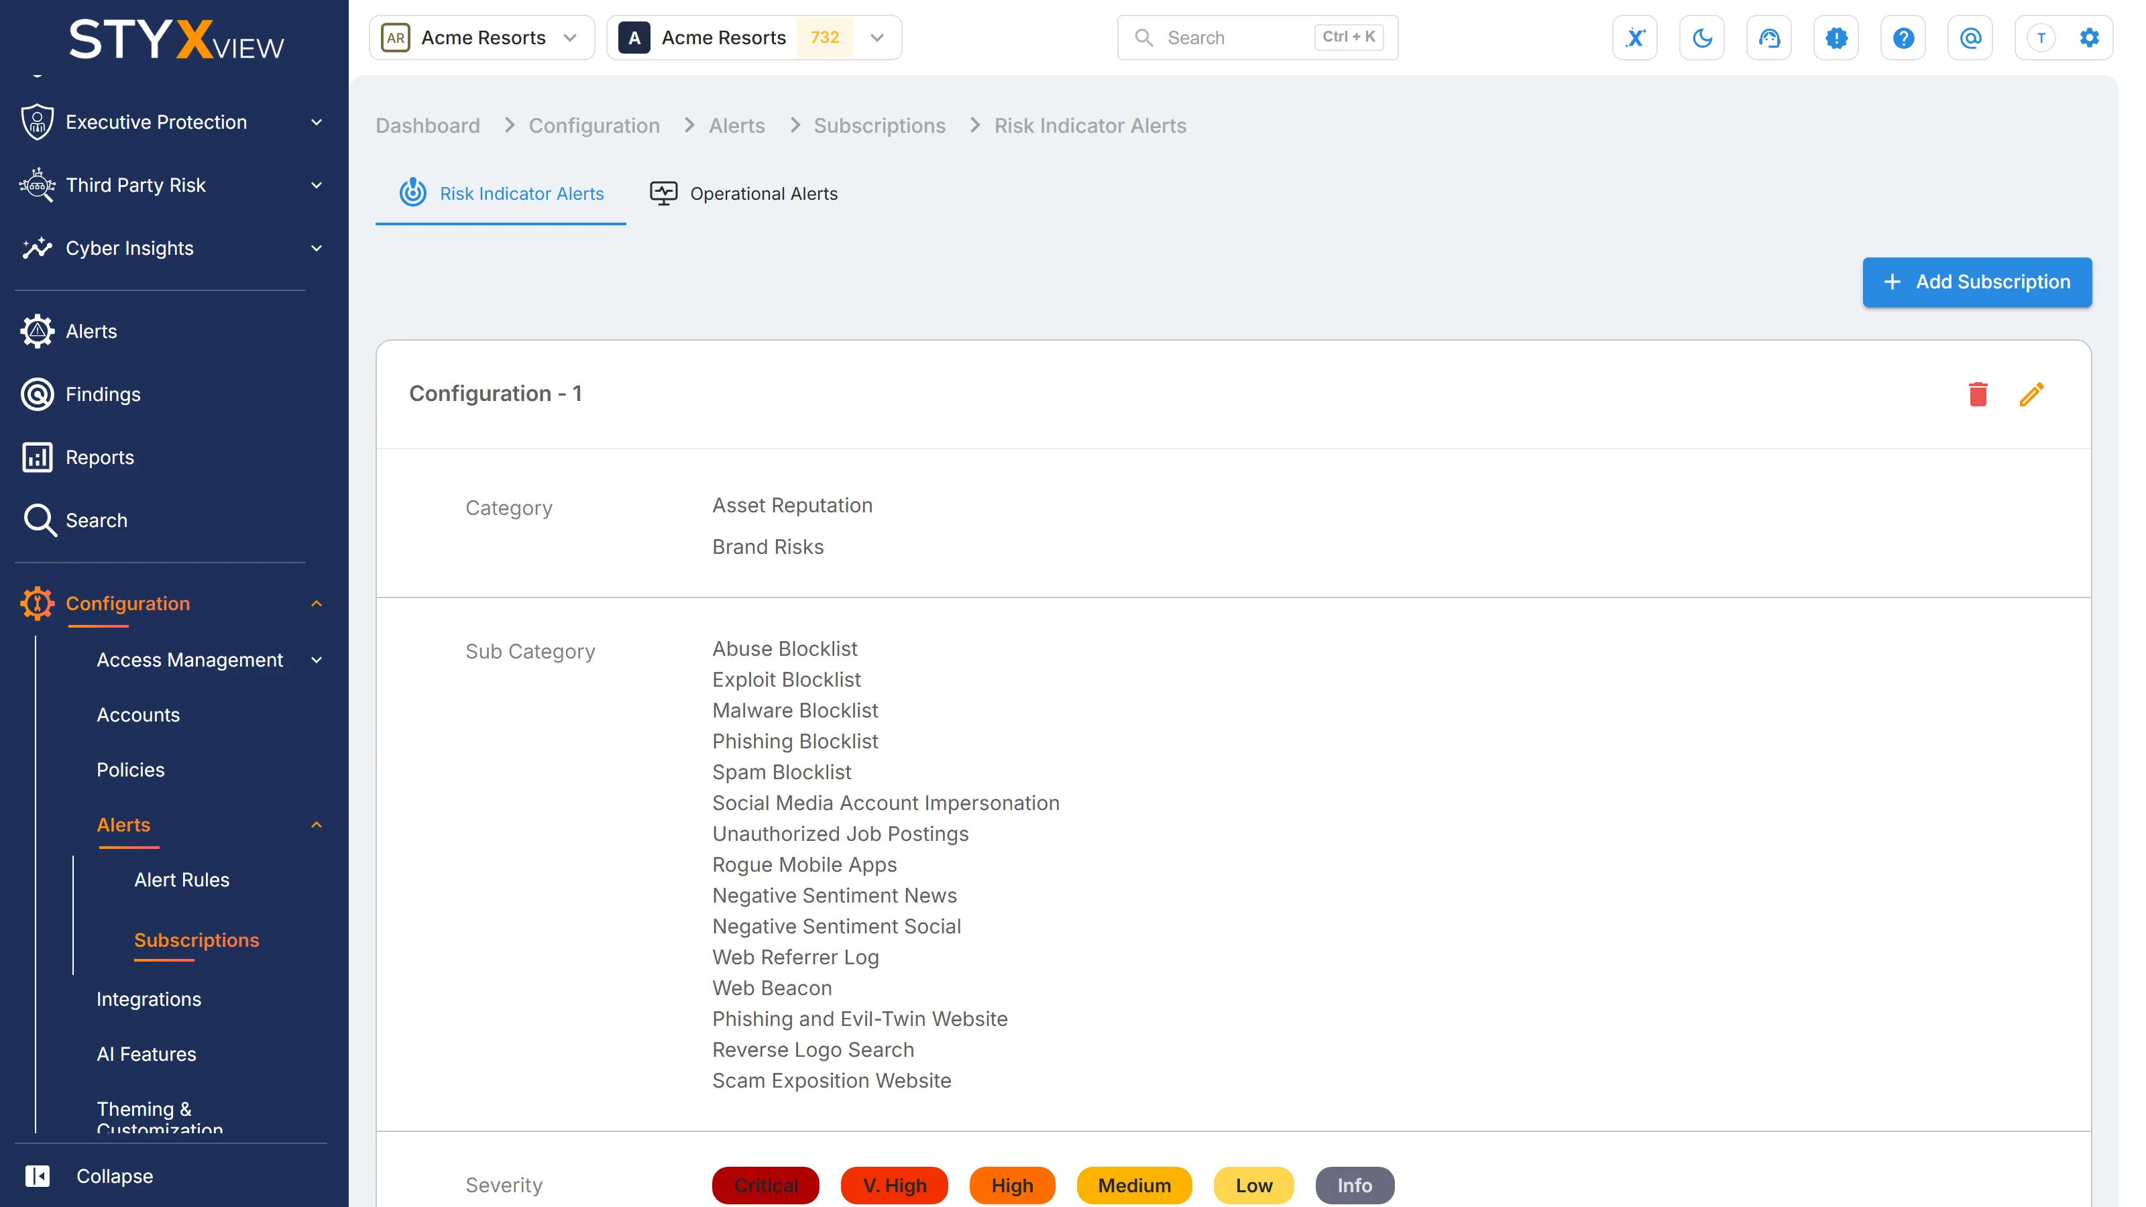Click the 732 count badge

(824, 38)
